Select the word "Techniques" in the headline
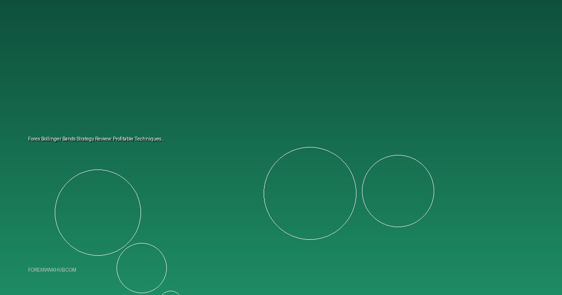The height and width of the screenshot is (295, 562). (148, 139)
